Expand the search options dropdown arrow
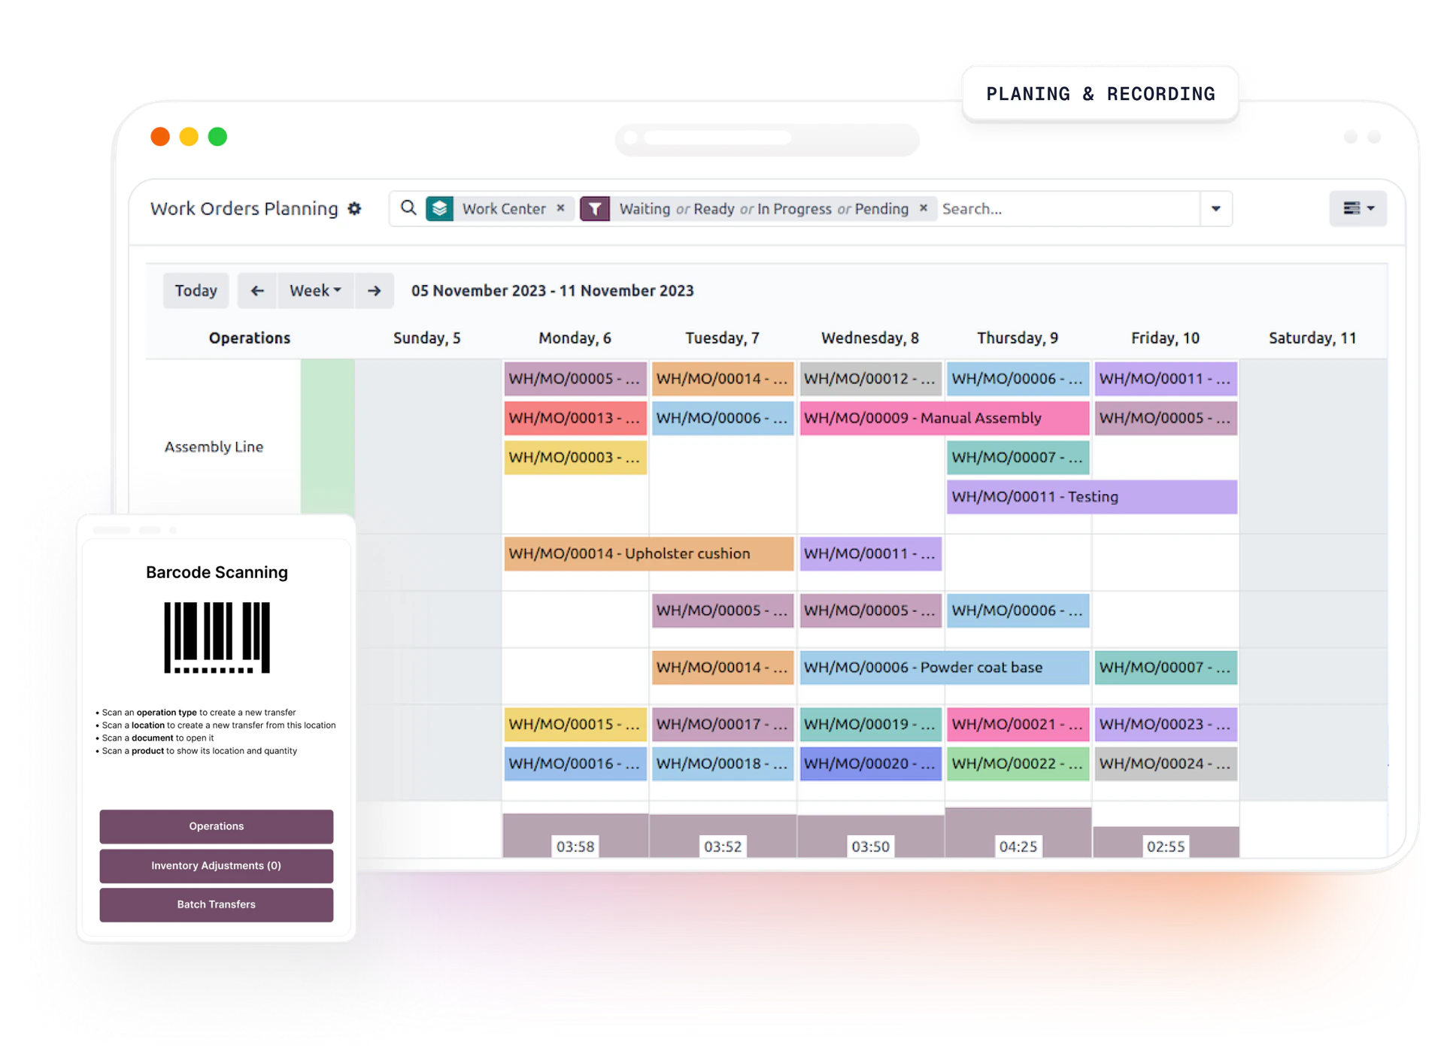Viewport: 1444px width, 1051px height. (x=1216, y=209)
